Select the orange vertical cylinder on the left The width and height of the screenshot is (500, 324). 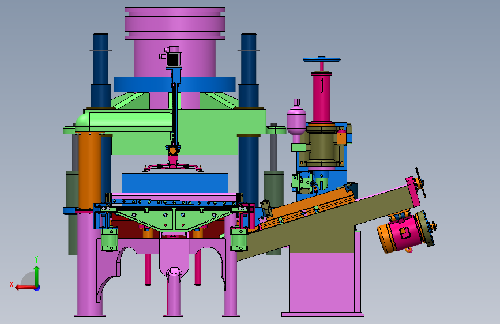(90, 171)
